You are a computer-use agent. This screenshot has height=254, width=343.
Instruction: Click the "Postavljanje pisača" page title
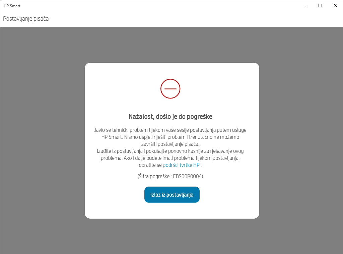click(x=26, y=19)
